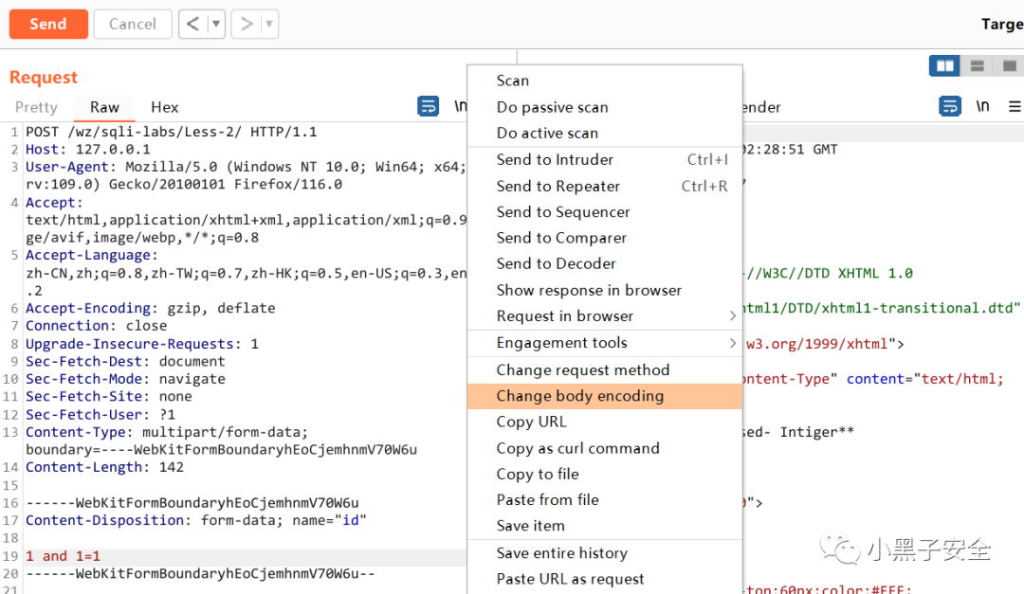Image resolution: width=1024 pixels, height=594 pixels.
Task: Expand the Request in browser submenu
Action: pos(605,315)
